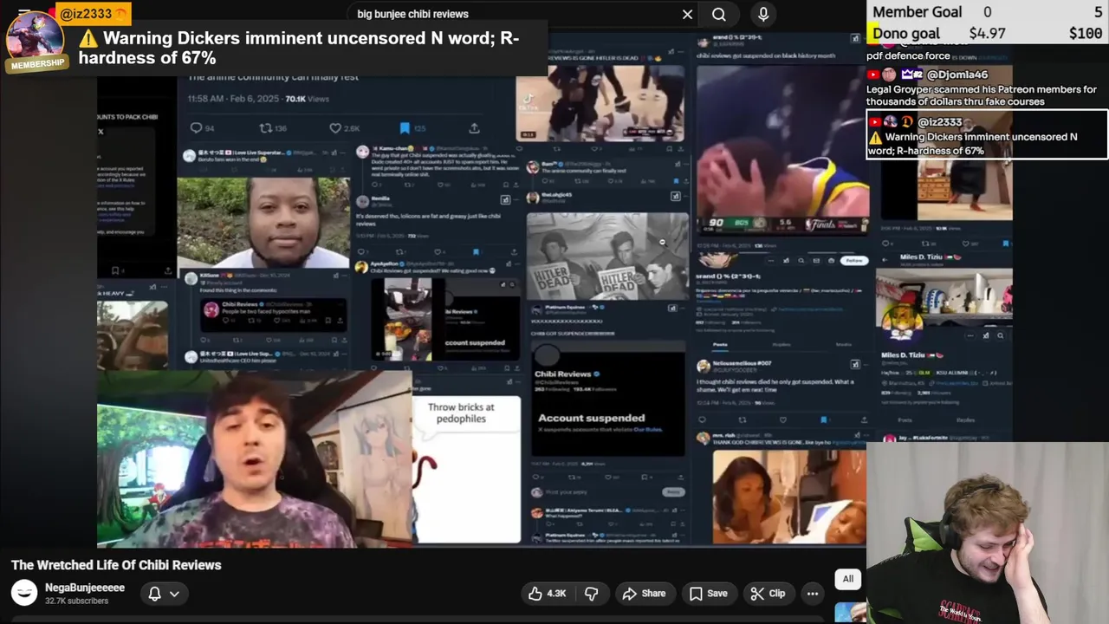This screenshot has height=624, width=1109.
Task: Click the streamer webcam overlay bottom right
Action: [x=988, y=534]
